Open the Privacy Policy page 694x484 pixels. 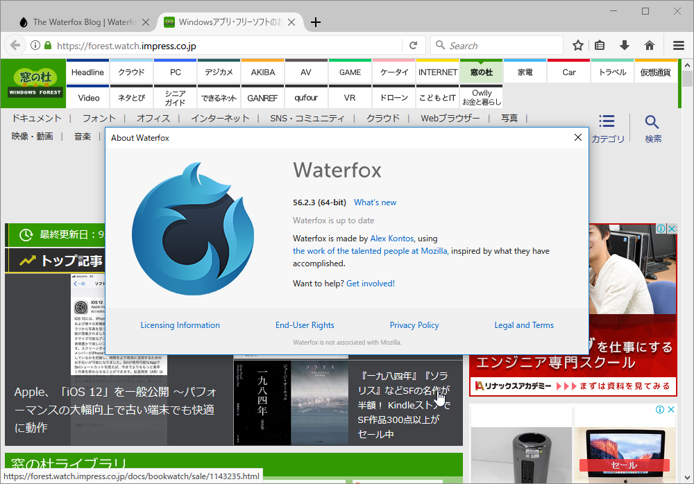[x=414, y=325]
